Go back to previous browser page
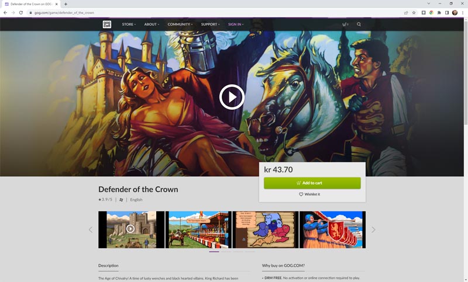Screen dimensions: 468x282 [5, 12]
